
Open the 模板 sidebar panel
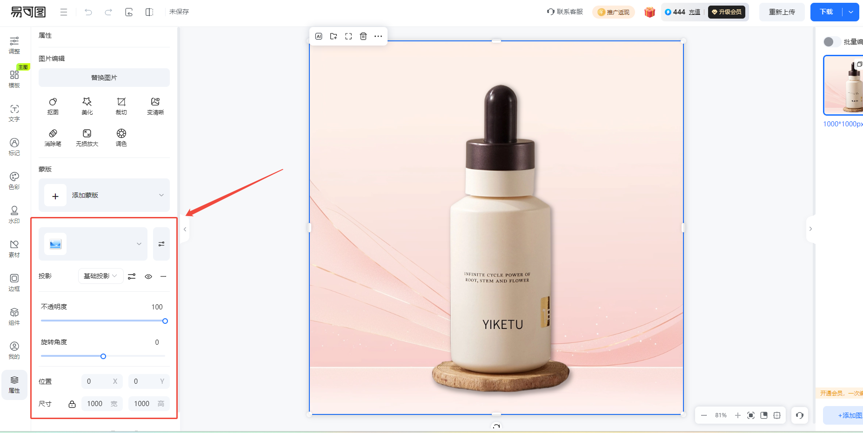[x=14, y=79]
